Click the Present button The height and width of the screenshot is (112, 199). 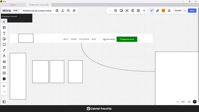[x=178, y=11]
